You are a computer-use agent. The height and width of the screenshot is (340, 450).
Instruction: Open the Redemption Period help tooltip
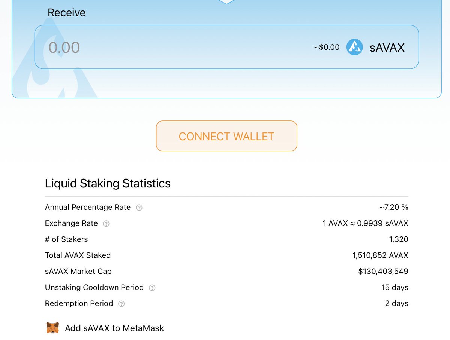[121, 304]
